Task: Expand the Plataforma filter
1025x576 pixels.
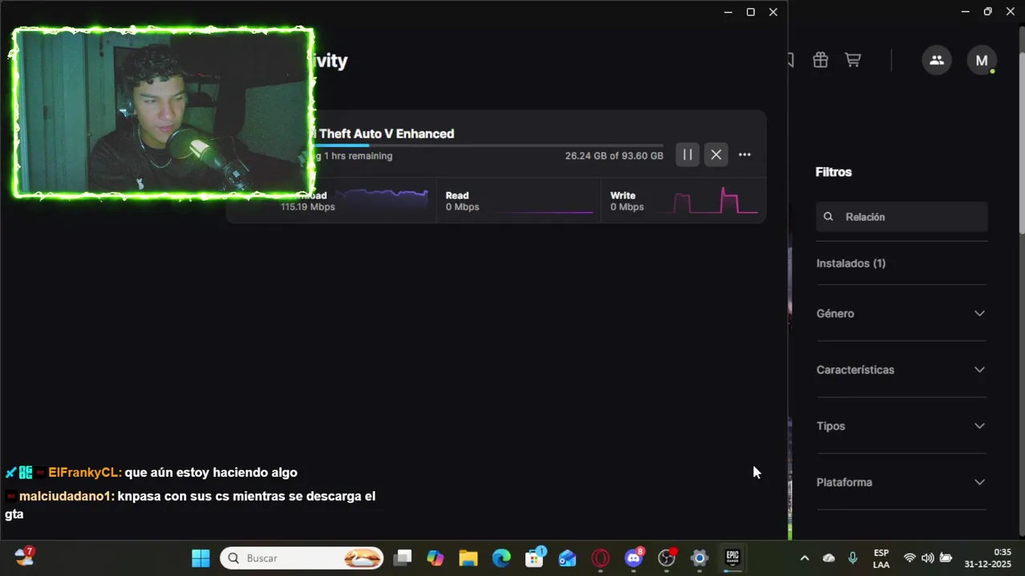Action: 902,482
